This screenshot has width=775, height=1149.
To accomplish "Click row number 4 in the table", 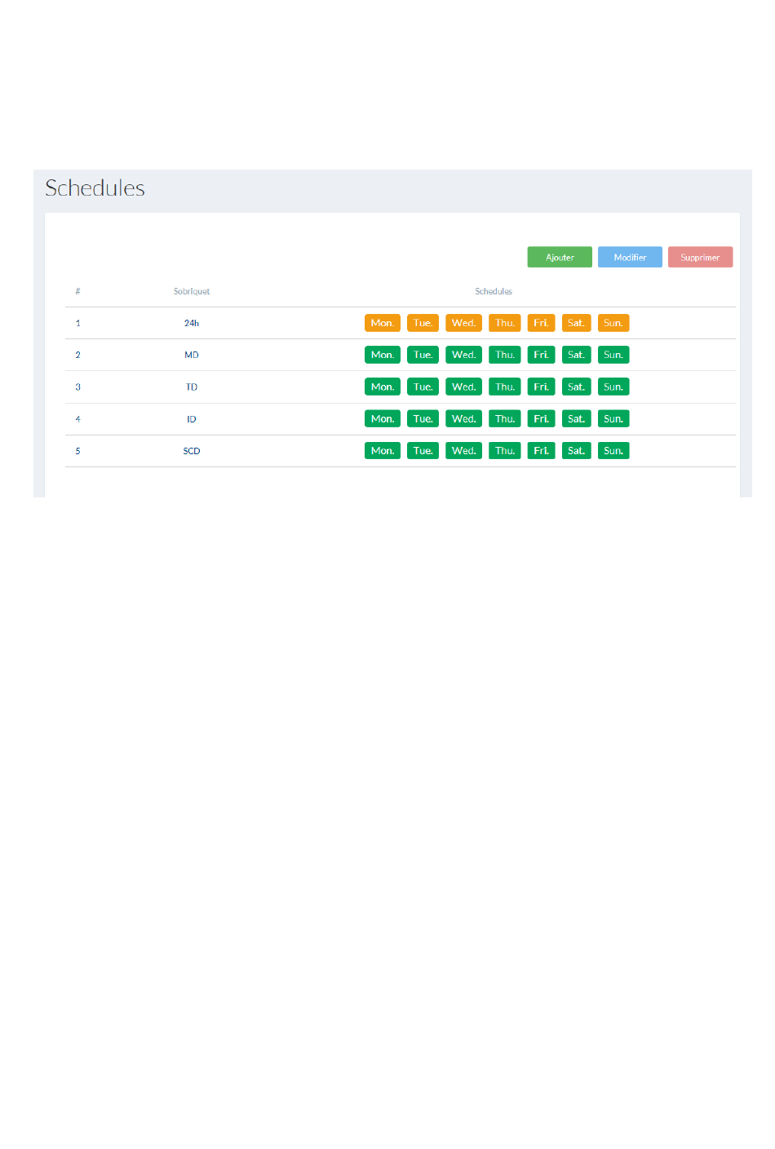I will (78, 418).
